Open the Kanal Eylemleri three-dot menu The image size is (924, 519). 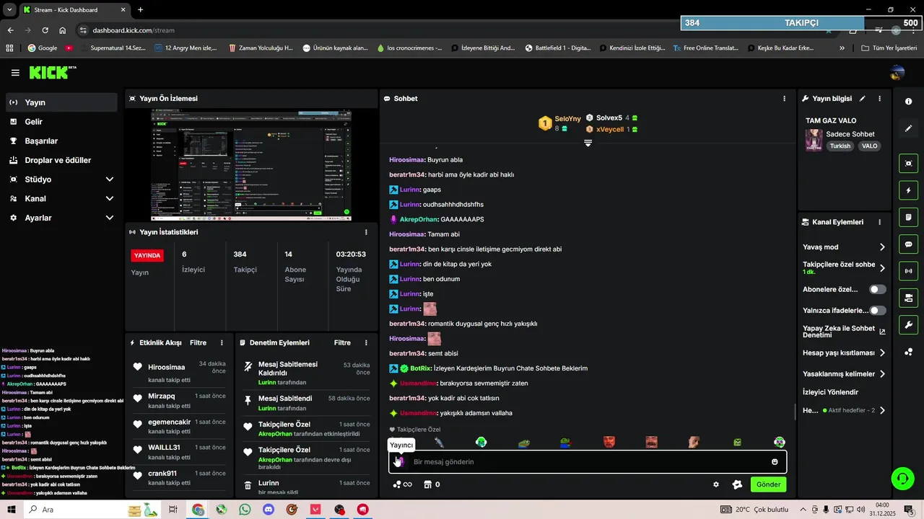pyautogui.click(x=879, y=222)
